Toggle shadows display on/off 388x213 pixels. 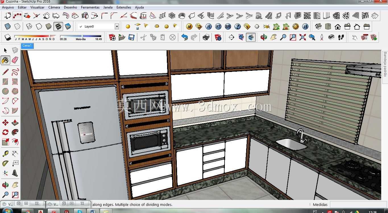click(8, 37)
